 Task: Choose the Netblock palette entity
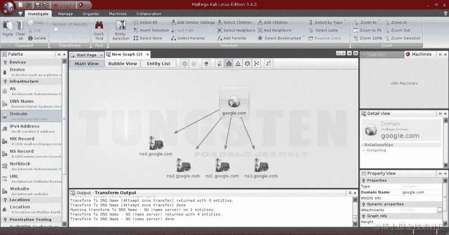(31, 166)
